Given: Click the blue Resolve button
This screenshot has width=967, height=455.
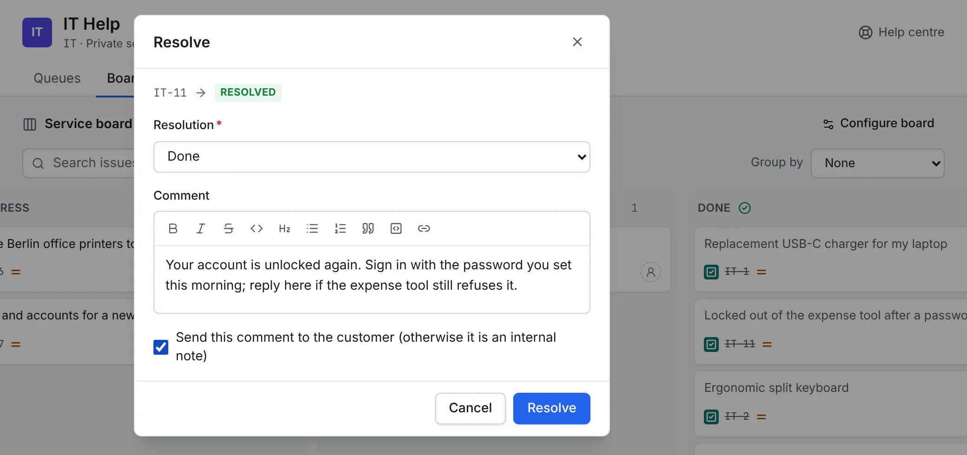Looking at the screenshot, I should point(552,409).
